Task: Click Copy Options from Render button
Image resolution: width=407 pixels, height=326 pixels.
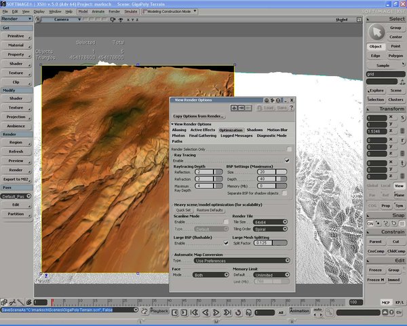Action: click(x=197, y=117)
